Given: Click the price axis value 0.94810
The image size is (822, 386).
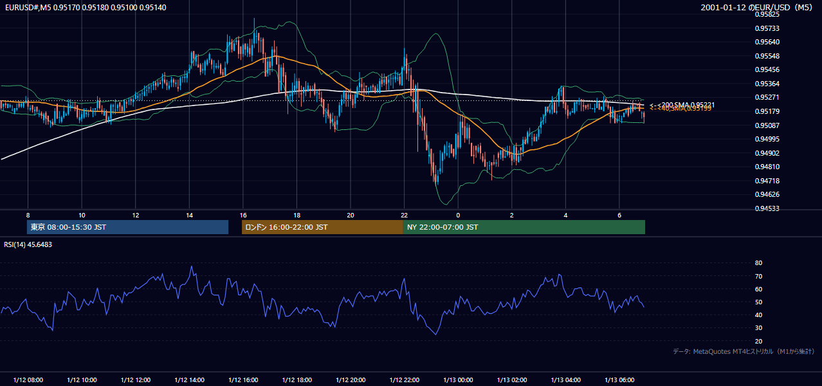Looking at the screenshot, I should pos(767,167).
